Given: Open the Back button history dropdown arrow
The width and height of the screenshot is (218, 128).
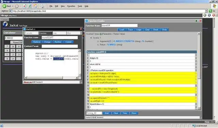Looking at the screenshot, I should tap(13, 6).
